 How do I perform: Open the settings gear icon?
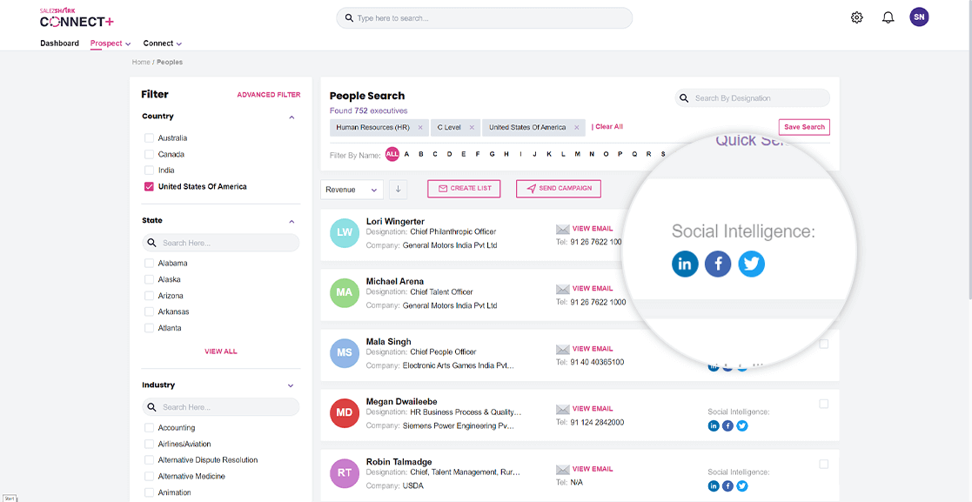tap(856, 17)
